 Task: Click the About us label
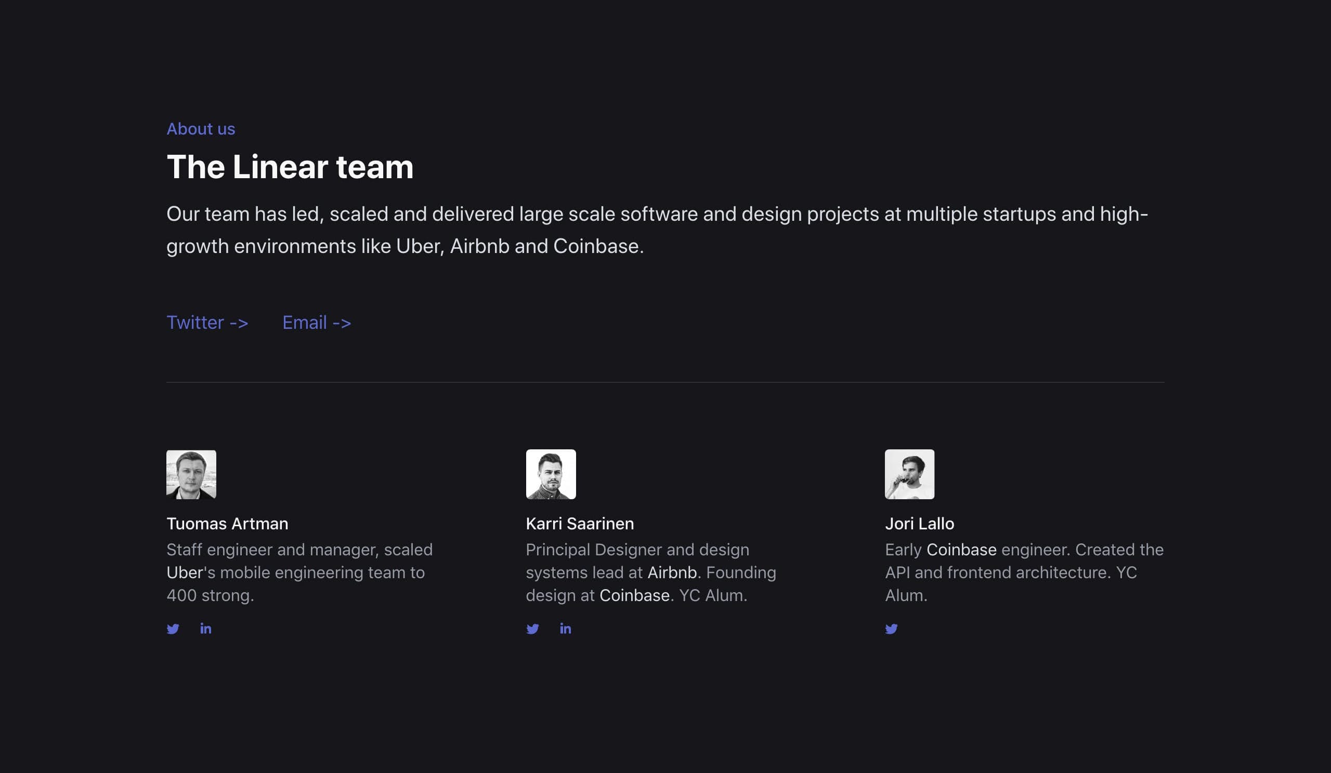(x=201, y=128)
